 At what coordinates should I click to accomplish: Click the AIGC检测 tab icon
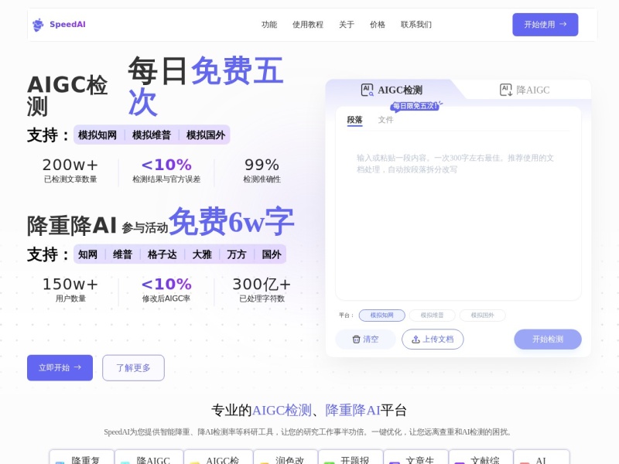pos(367,90)
